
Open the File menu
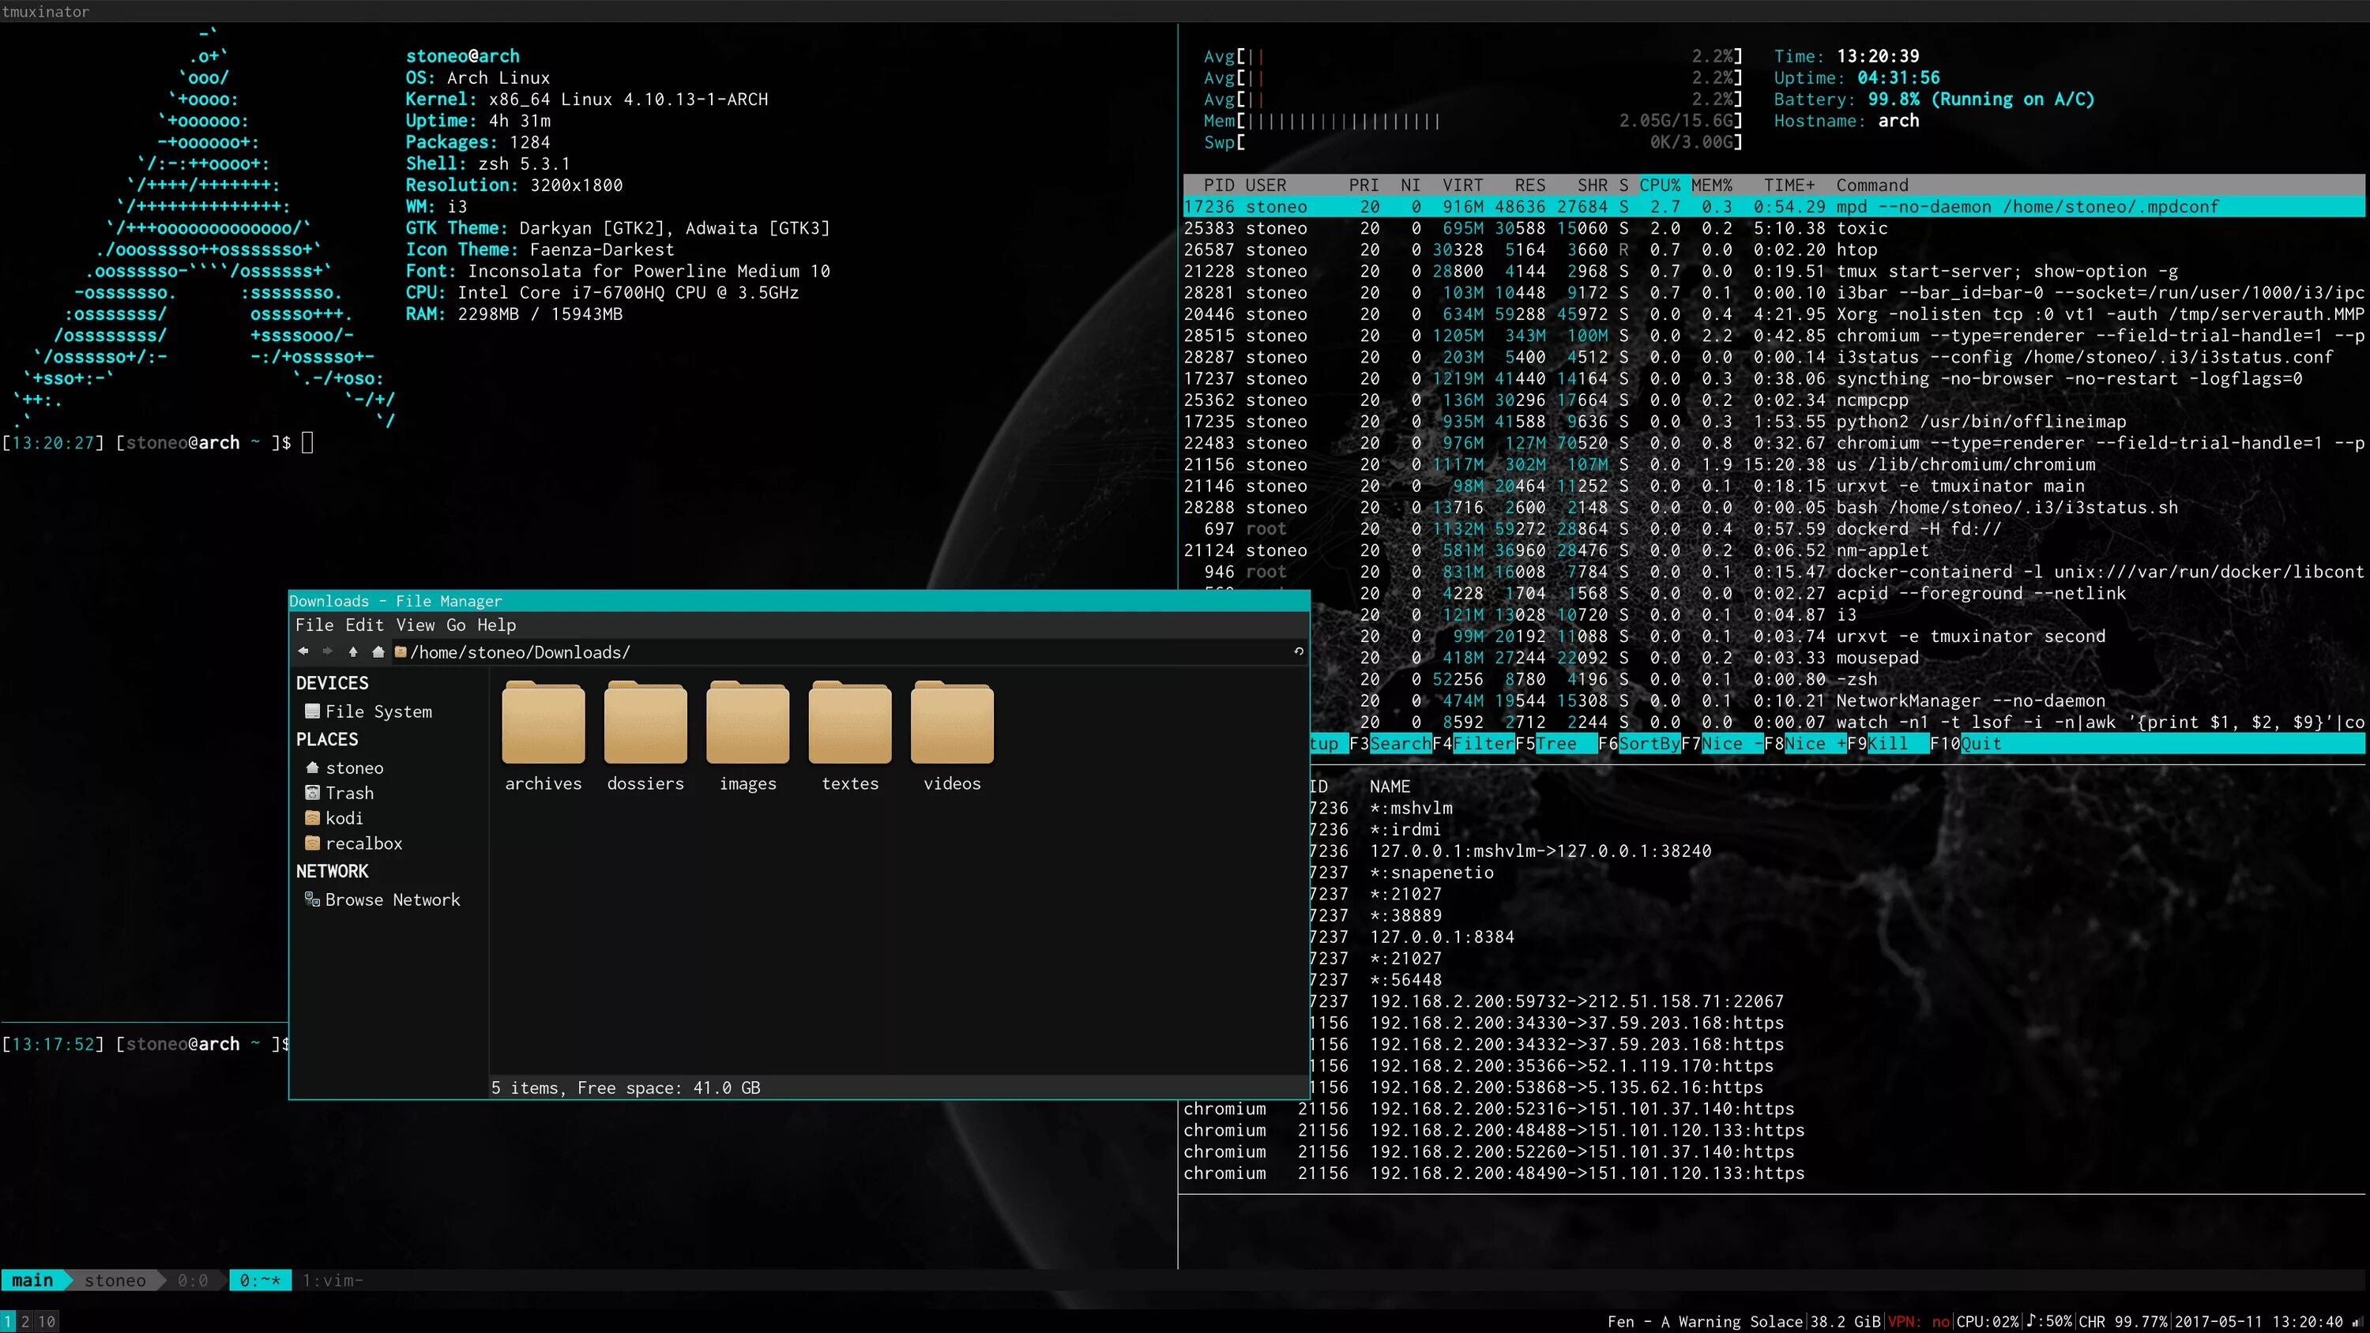click(x=314, y=625)
